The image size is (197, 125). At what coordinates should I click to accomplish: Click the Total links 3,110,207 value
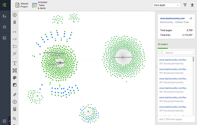(x=187, y=35)
